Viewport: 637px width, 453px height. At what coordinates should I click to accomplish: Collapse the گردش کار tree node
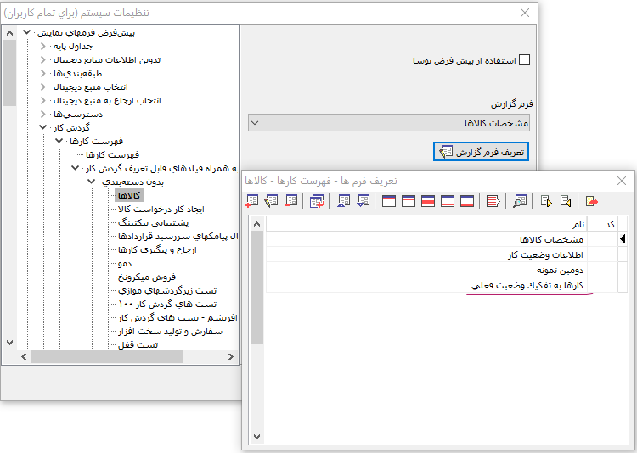pos(42,127)
